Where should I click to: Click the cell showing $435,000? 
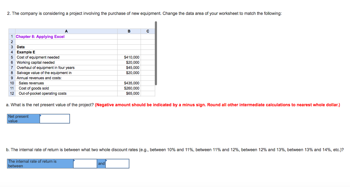[x=131, y=83]
